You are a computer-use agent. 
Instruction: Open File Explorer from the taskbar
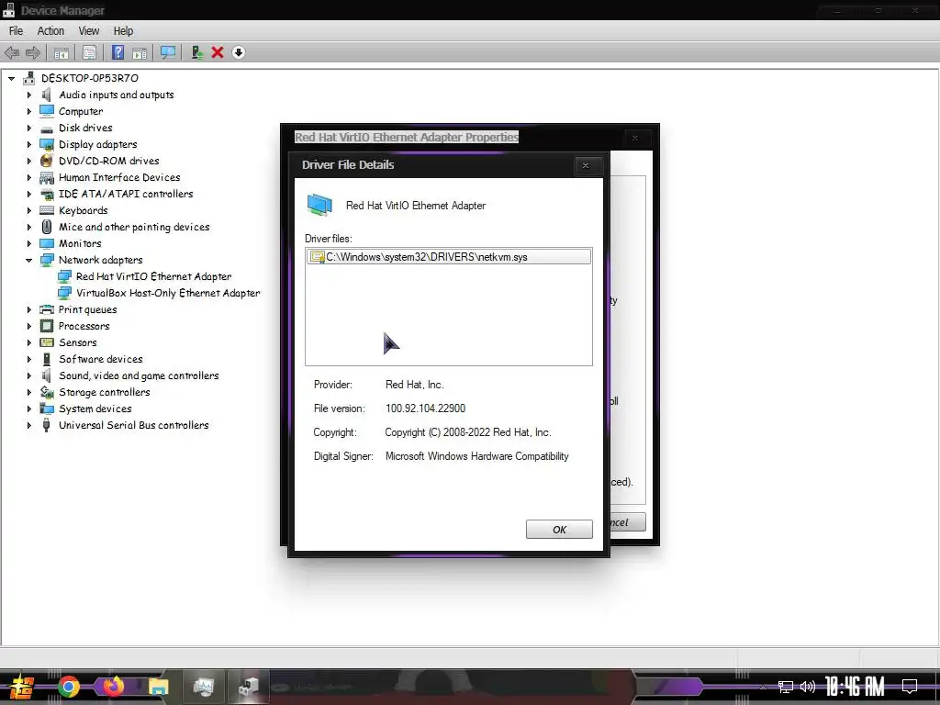click(158, 687)
